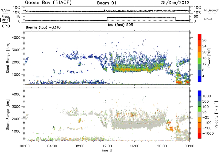Click the "-1000" velocity colorbar label
This screenshot has width=219, height=152.
[x=208, y=133]
